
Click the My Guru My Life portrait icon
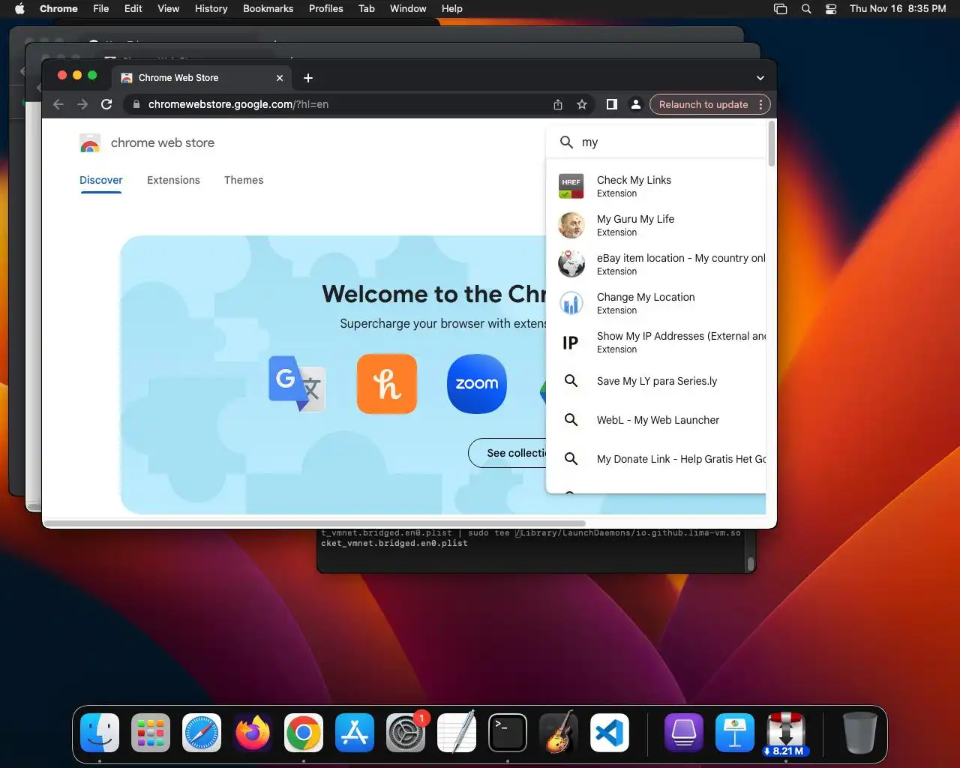(x=571, y=225)
